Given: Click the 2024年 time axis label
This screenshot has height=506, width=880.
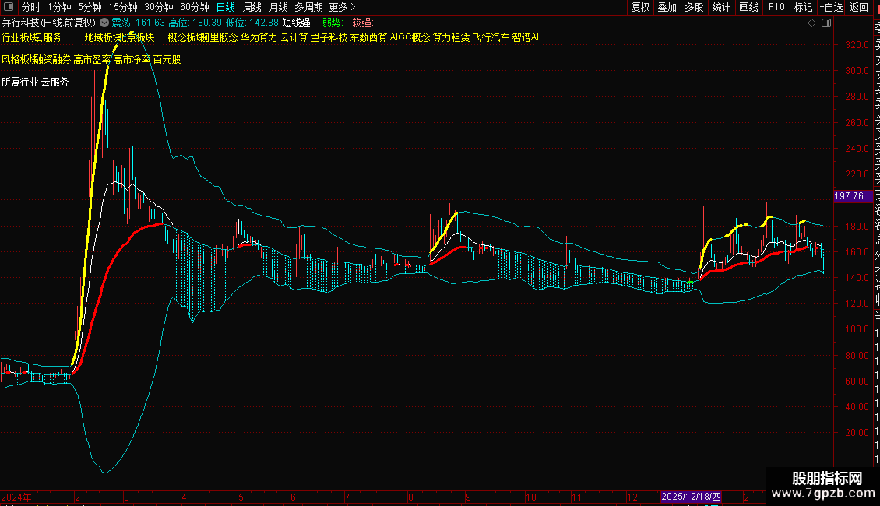Looking at the screenshot, I should point(16,497).
